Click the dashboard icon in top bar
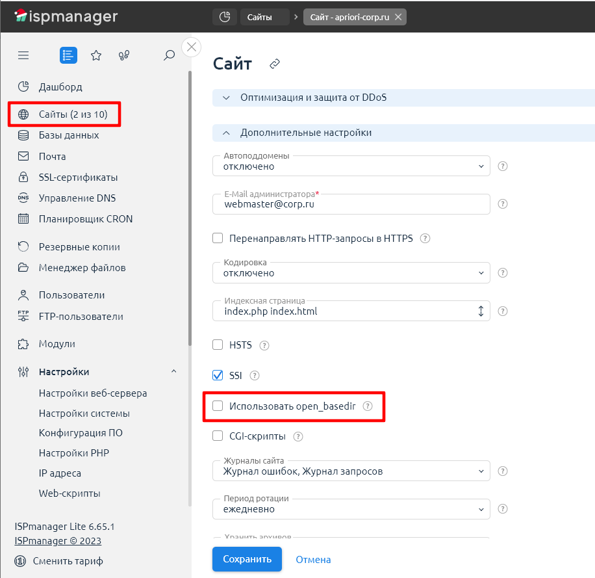595x578 pixels. point(224,17)
